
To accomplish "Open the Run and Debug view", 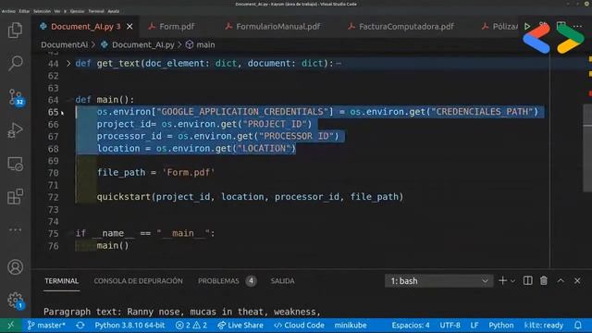I will (x=15, y=130).
